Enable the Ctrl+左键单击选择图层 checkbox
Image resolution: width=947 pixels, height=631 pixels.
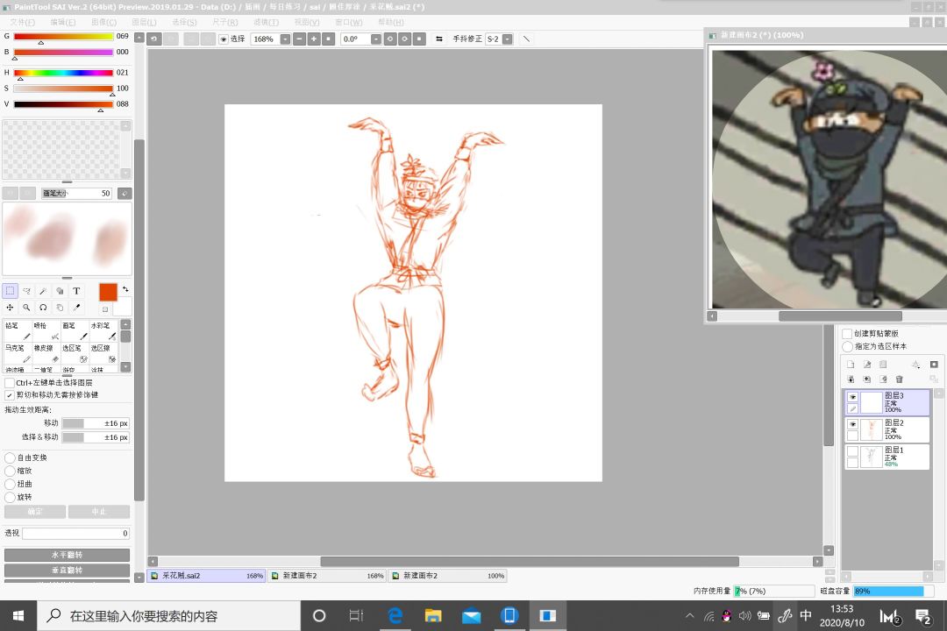[x=10, y=383]
